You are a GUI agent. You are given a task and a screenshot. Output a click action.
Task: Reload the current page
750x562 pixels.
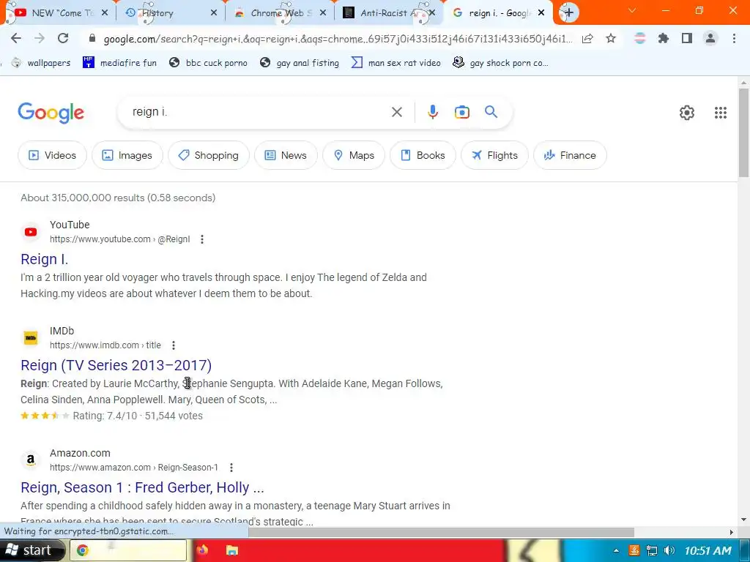point(63,38)
